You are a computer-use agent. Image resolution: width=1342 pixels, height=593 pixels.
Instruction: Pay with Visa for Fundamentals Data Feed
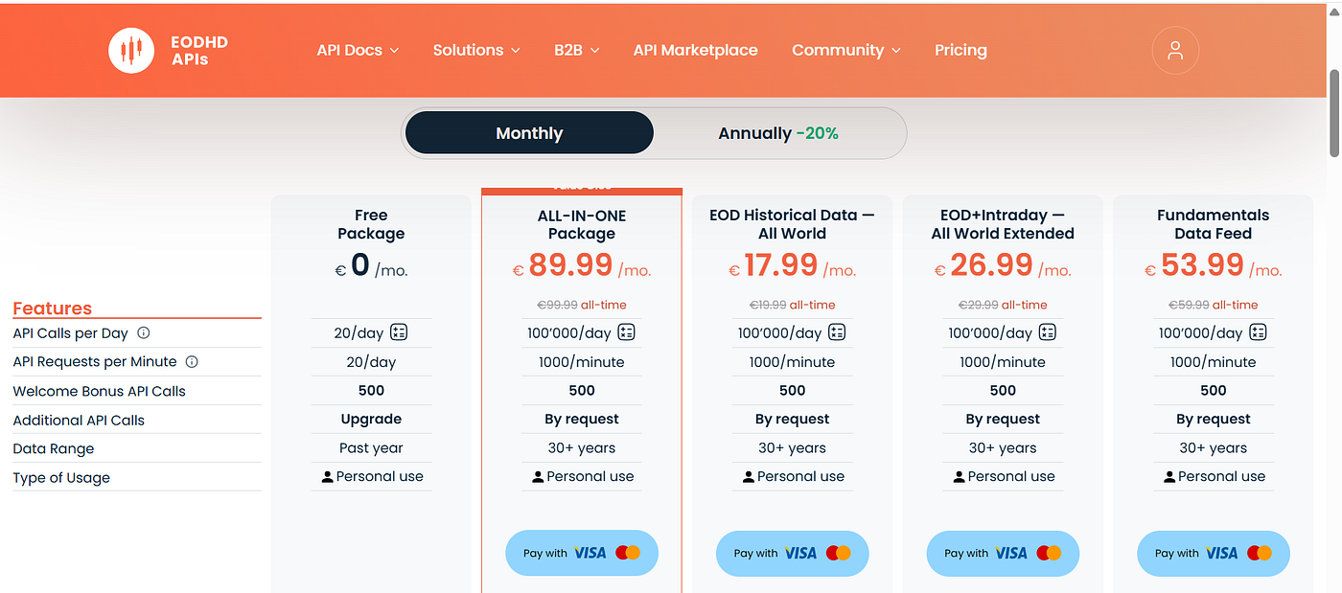point(1213,553)
